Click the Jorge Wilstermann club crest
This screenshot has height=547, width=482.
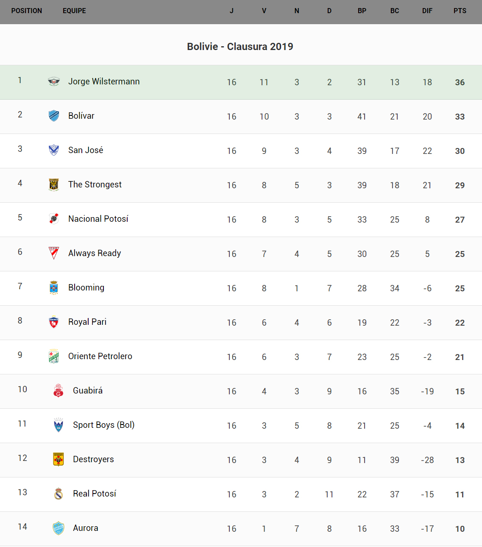[54, 81]
